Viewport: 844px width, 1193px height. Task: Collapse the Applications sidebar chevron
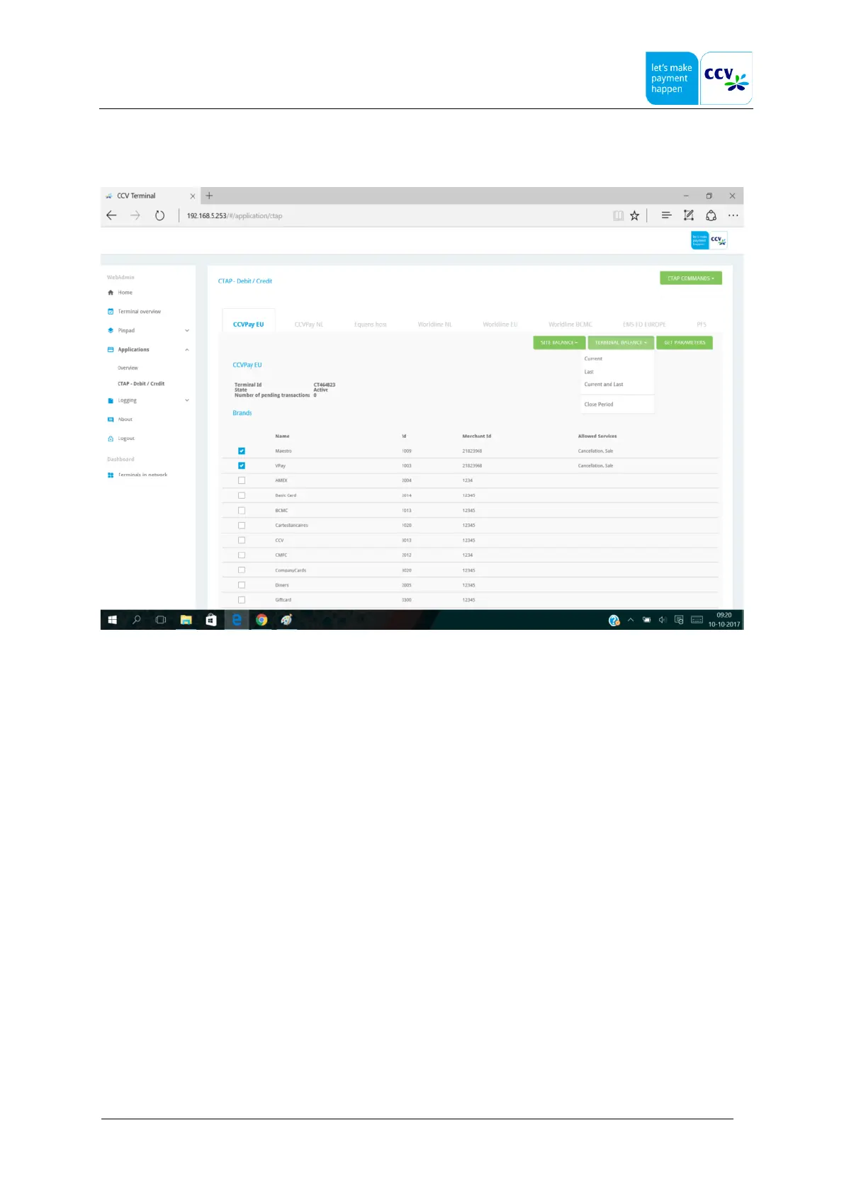tap(187, 350)
